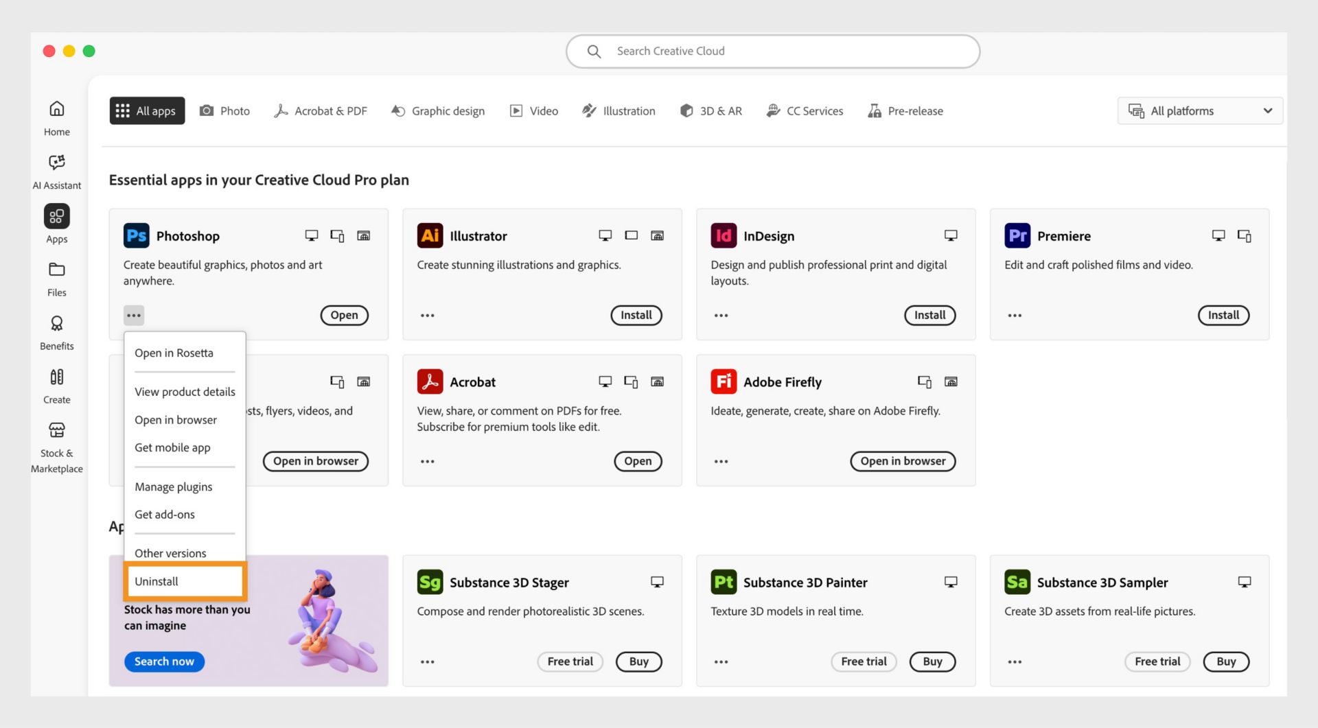Click Photoshop's desktop platform icon

click(312, 235)
